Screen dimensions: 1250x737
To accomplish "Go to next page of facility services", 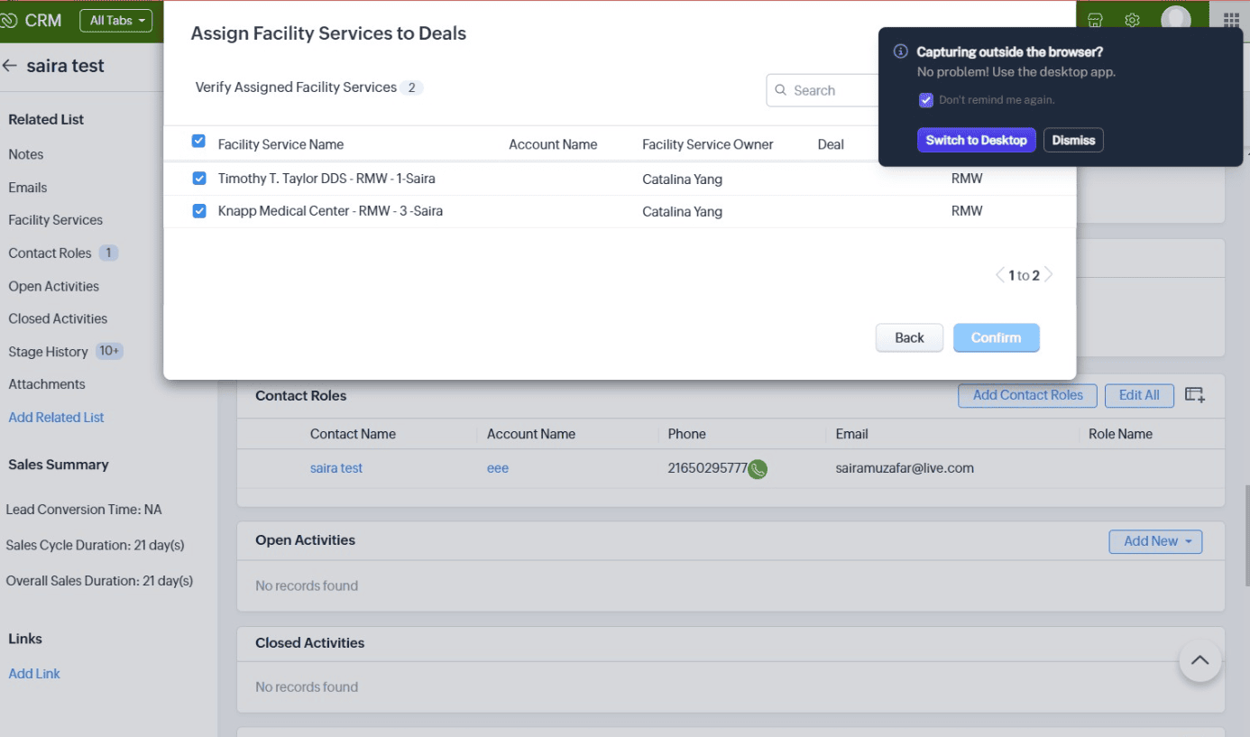I will click(1048, 275).
